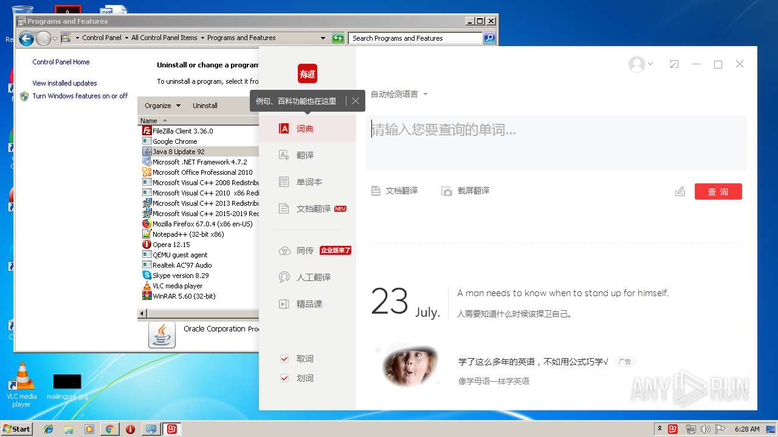Click the 精品课 play icon
Image resolution: width=778 pixels, height=437 pixels.
pos(284,304)
